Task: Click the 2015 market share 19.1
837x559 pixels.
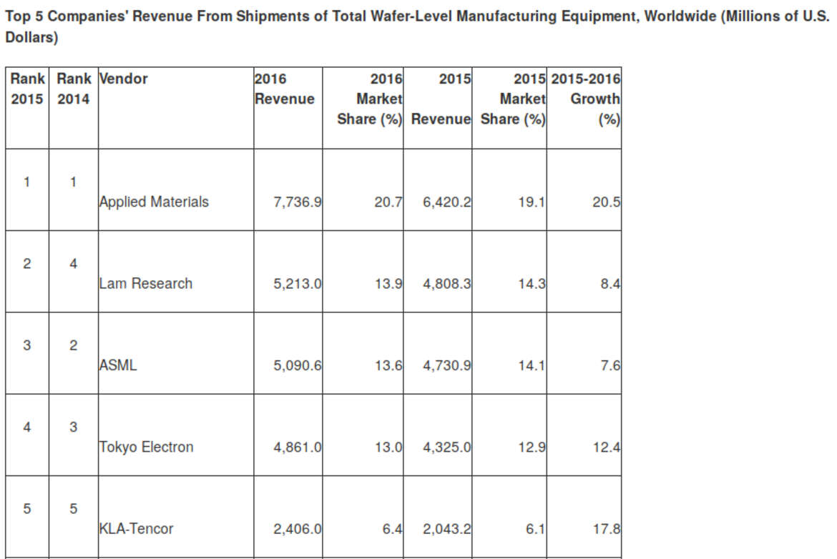Action: 532,202
